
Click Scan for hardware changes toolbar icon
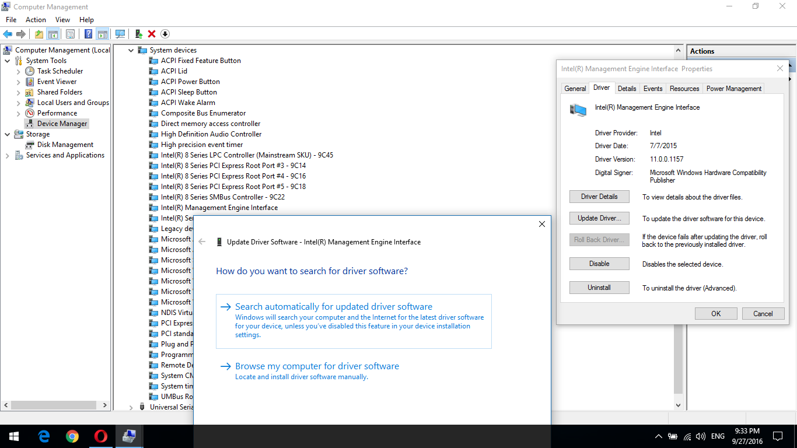tap(120, 34)
